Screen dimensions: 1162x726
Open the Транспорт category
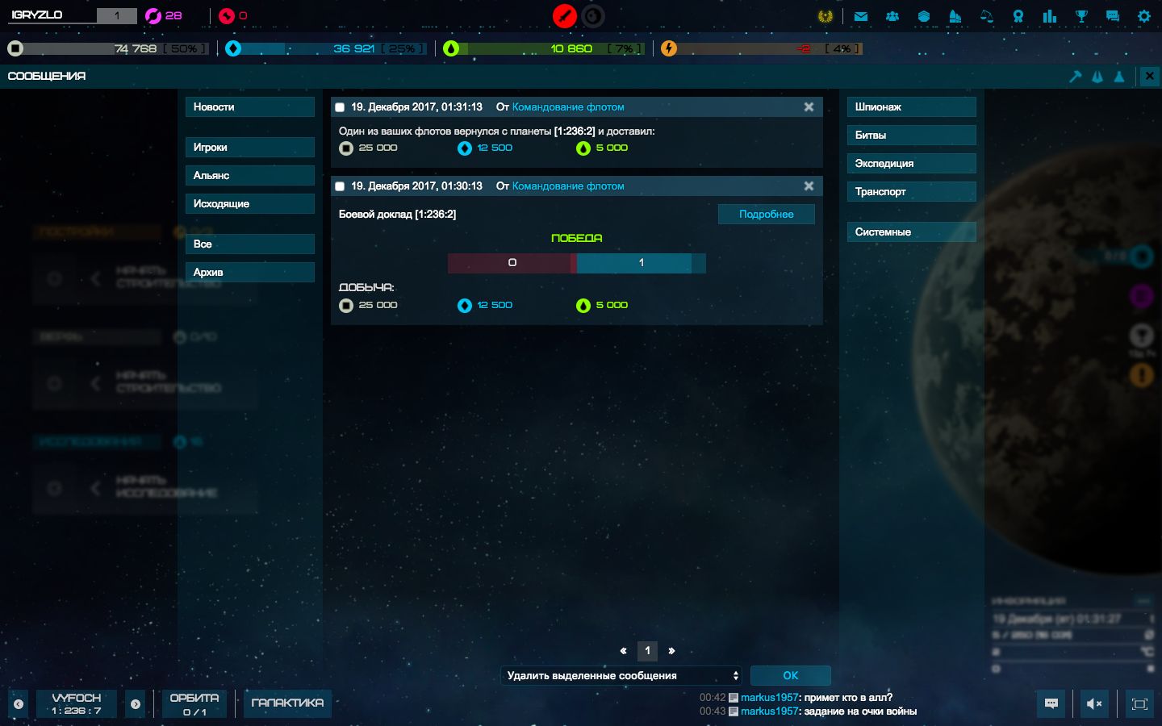pyautogui.click(x=912, y=192)
